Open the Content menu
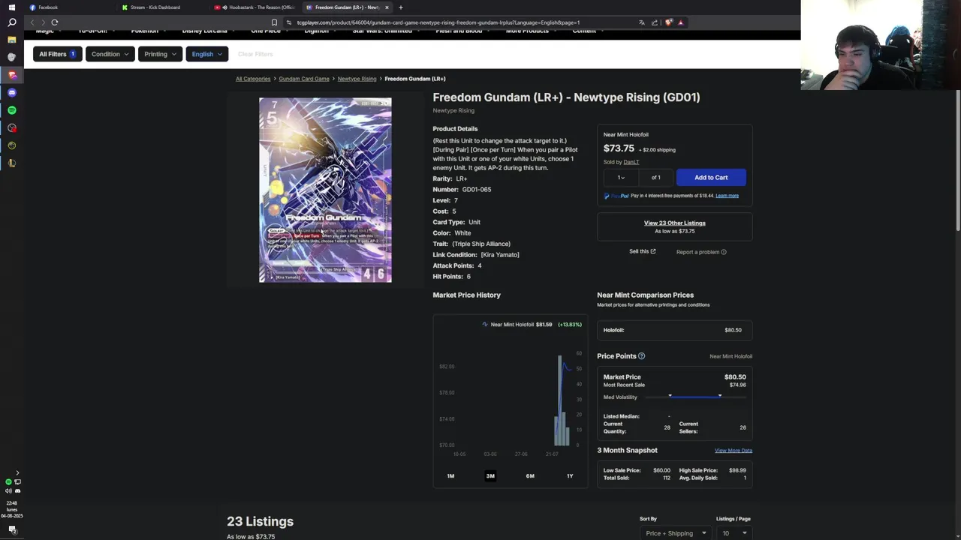The height and width of the screenshot is (540, 961). [588, 31]
